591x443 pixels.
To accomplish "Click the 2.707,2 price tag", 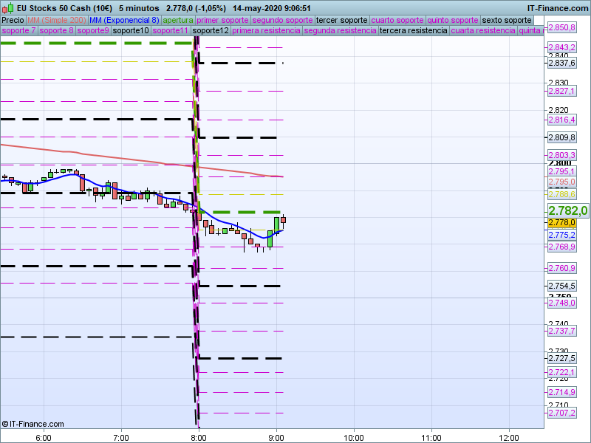I will pos(561,413).
